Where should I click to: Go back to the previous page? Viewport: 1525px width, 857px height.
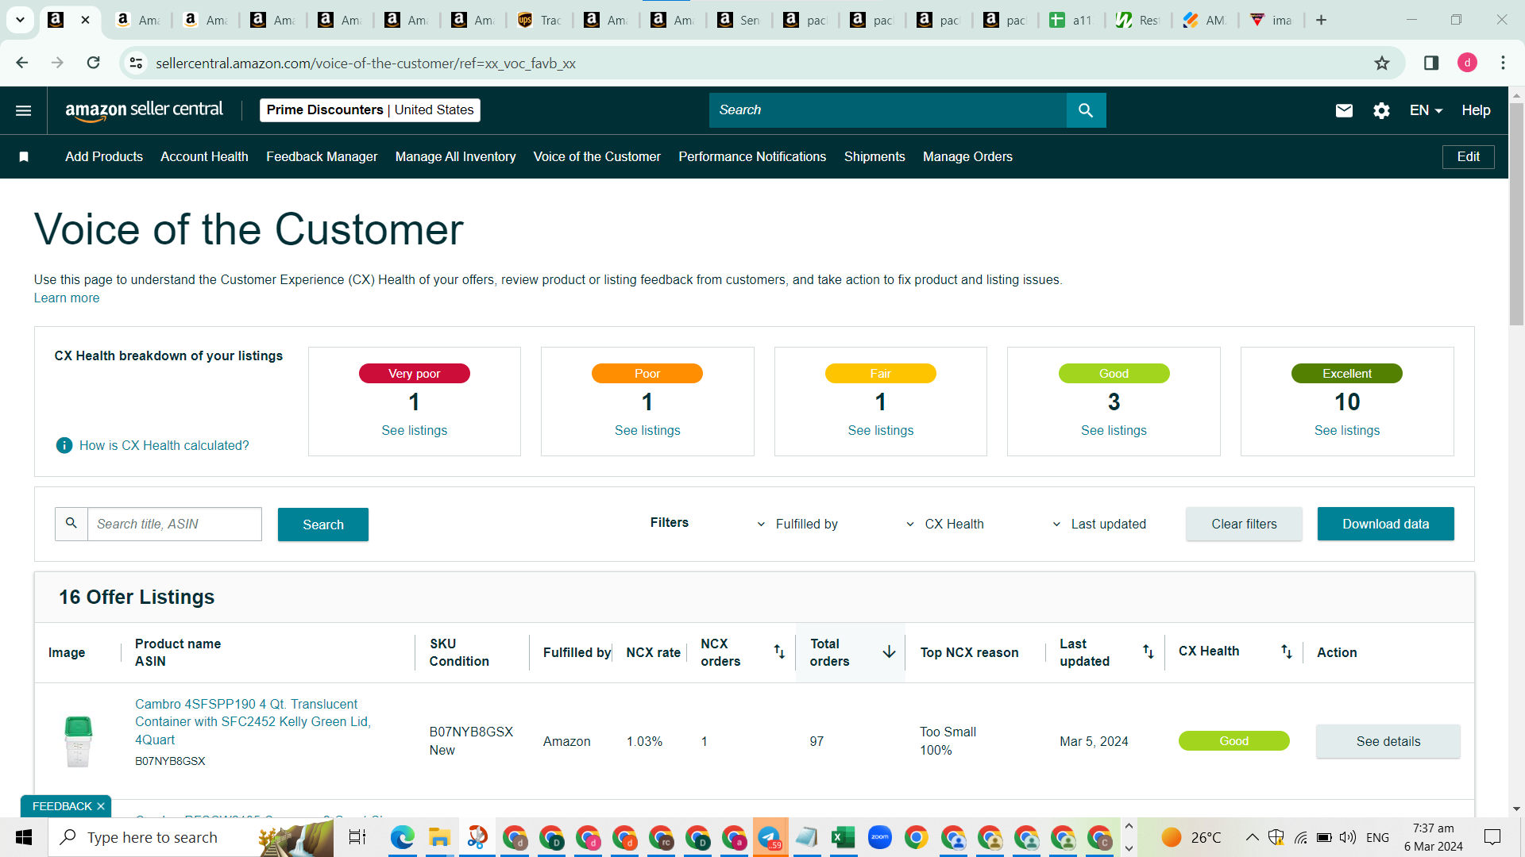coord(22,63)
